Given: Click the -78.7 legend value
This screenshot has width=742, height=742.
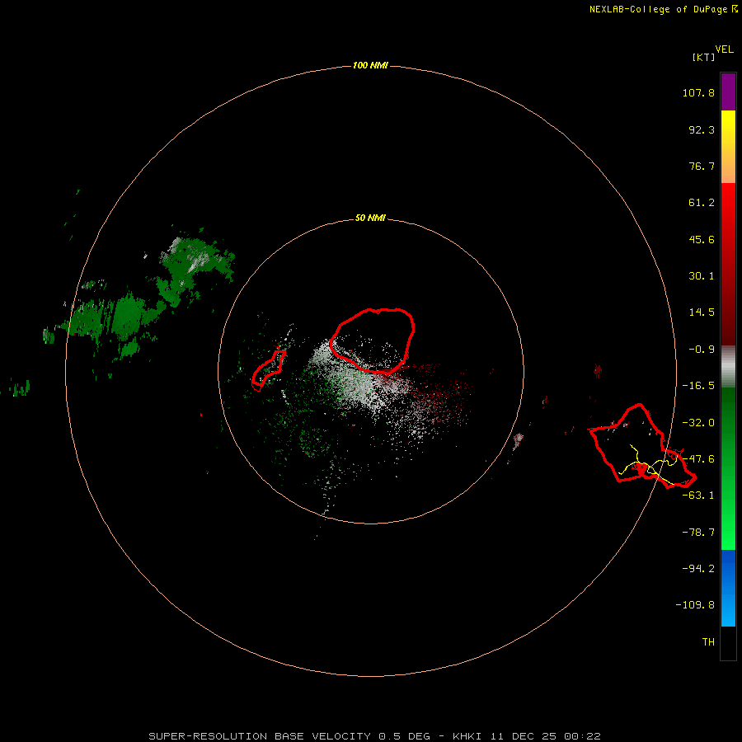Looking at the screenshot, I should point(698,533).
